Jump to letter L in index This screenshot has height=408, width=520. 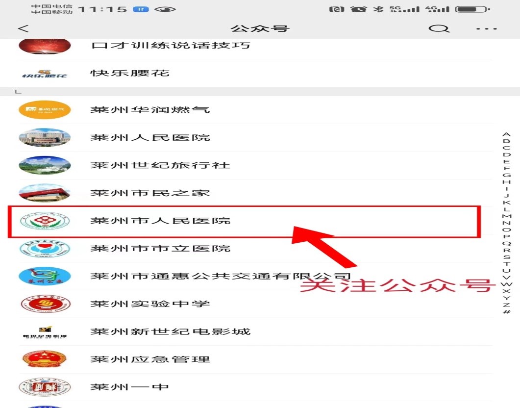click(x=506, y=209)
